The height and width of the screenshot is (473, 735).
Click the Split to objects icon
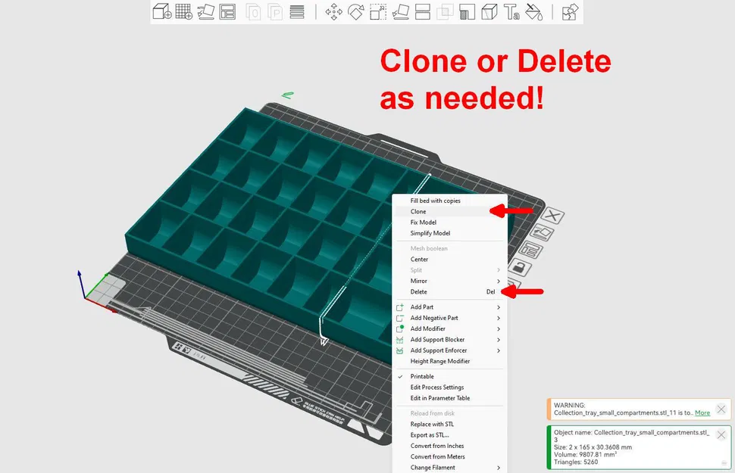(x=254, y=11)
